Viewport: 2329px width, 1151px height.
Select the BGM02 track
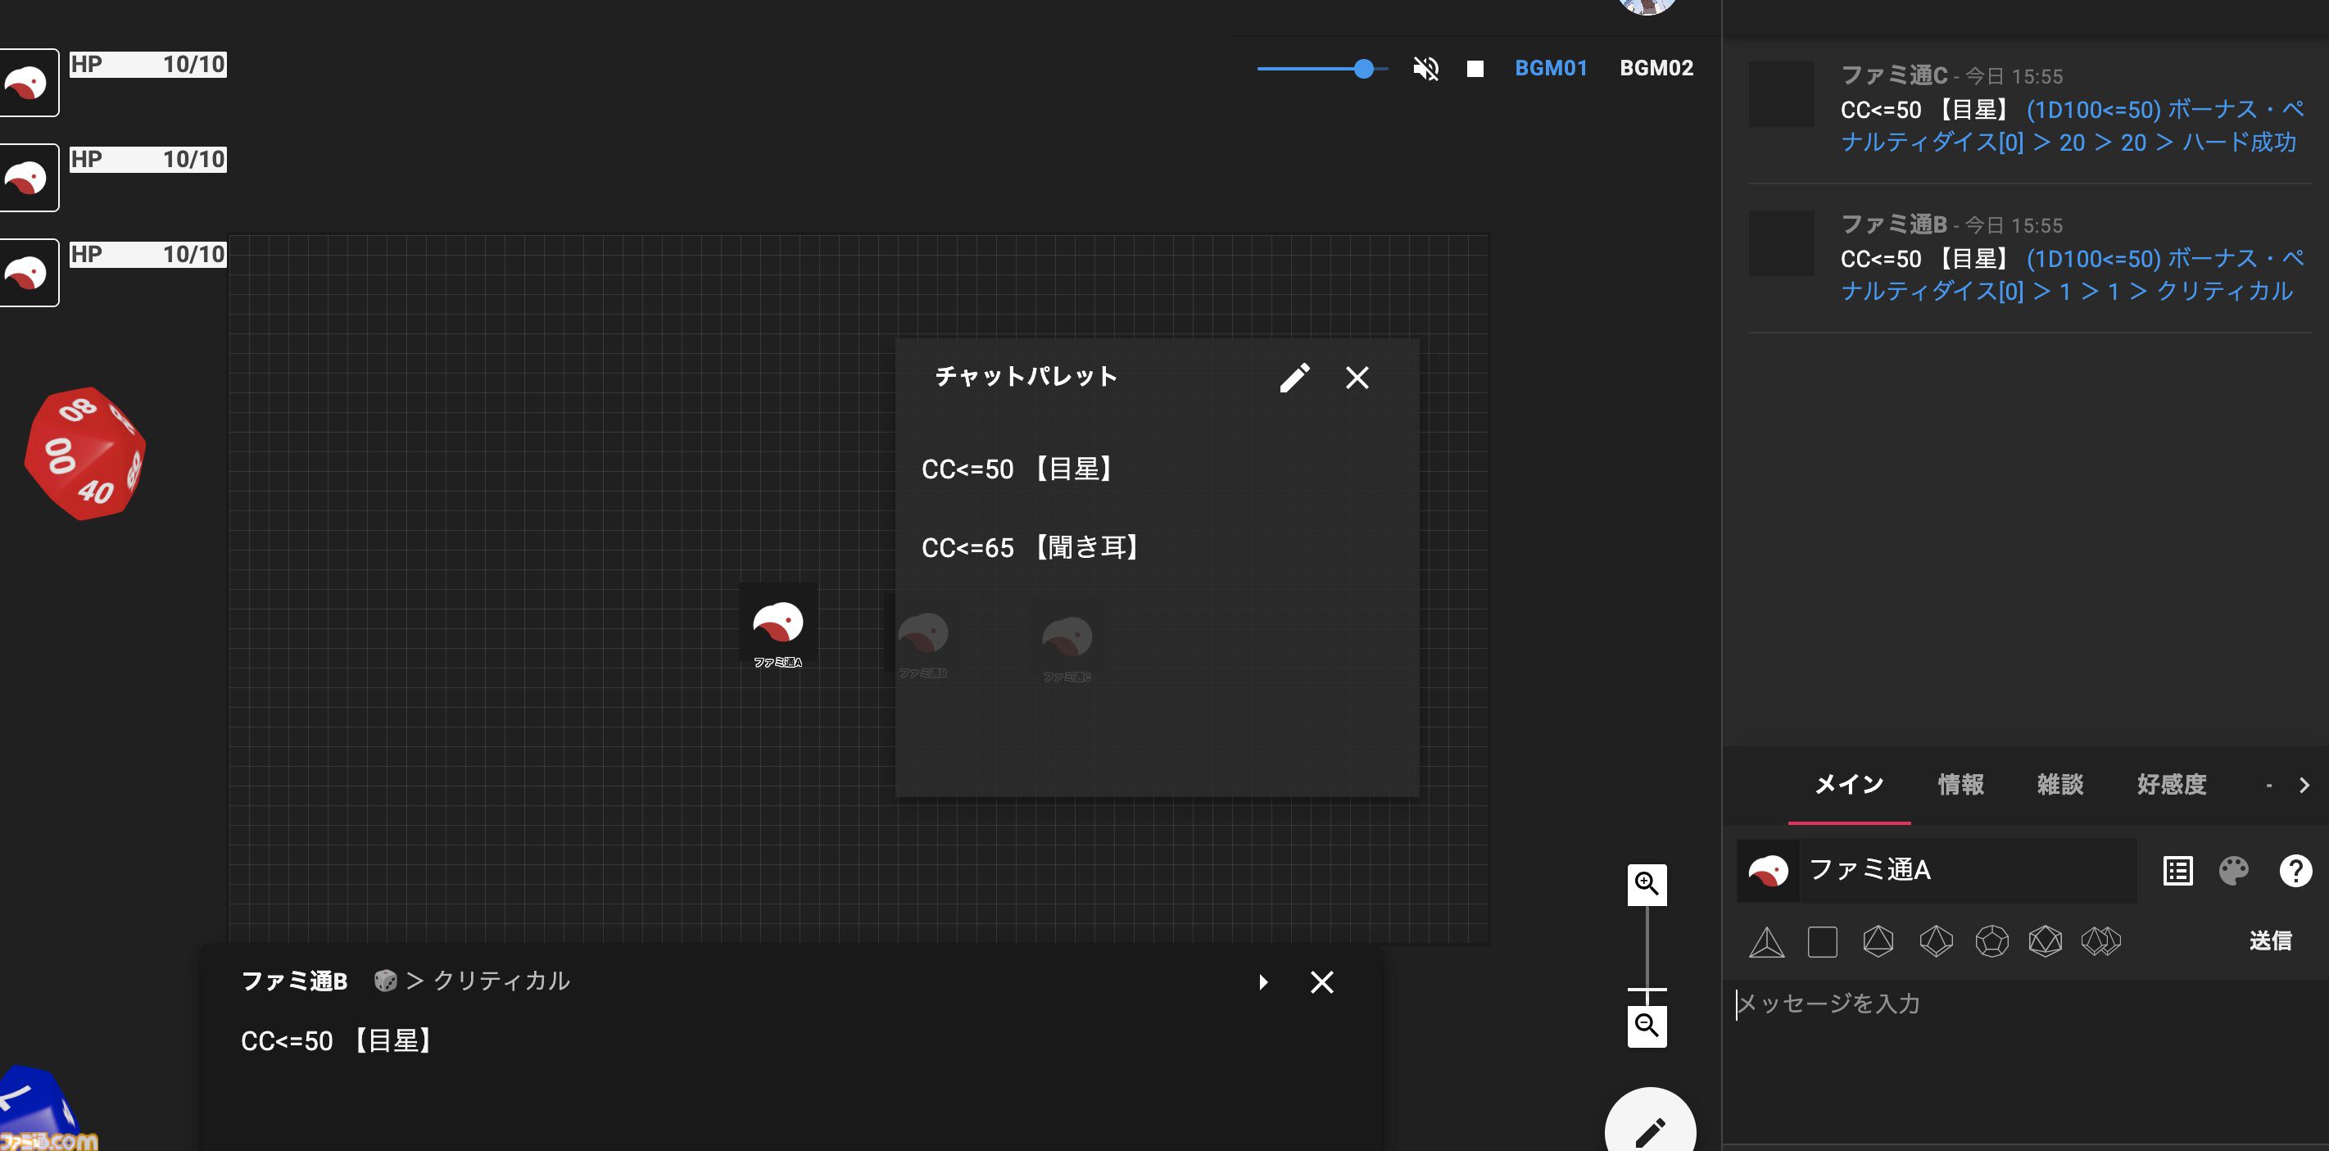1656,68
